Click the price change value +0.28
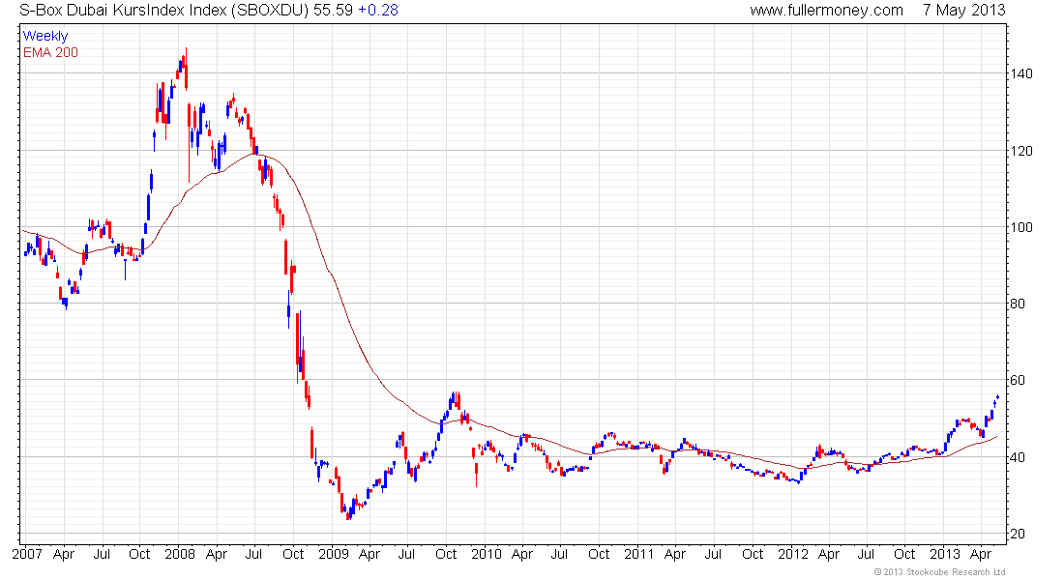Image resolution: width=1064 pixels, height=580 pixels. [378, 11]
